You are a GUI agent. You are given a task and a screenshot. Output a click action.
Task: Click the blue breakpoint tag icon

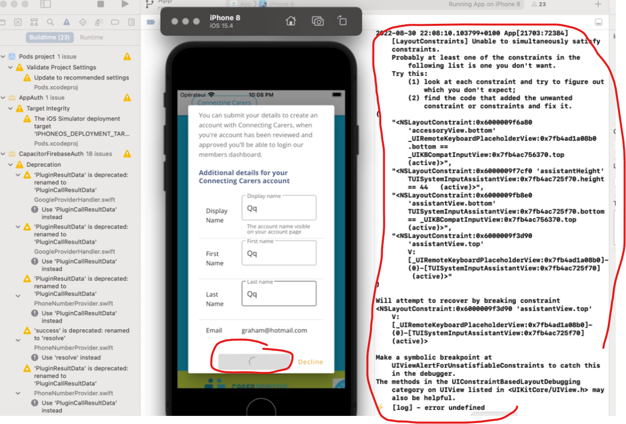[x=151, y=22]
